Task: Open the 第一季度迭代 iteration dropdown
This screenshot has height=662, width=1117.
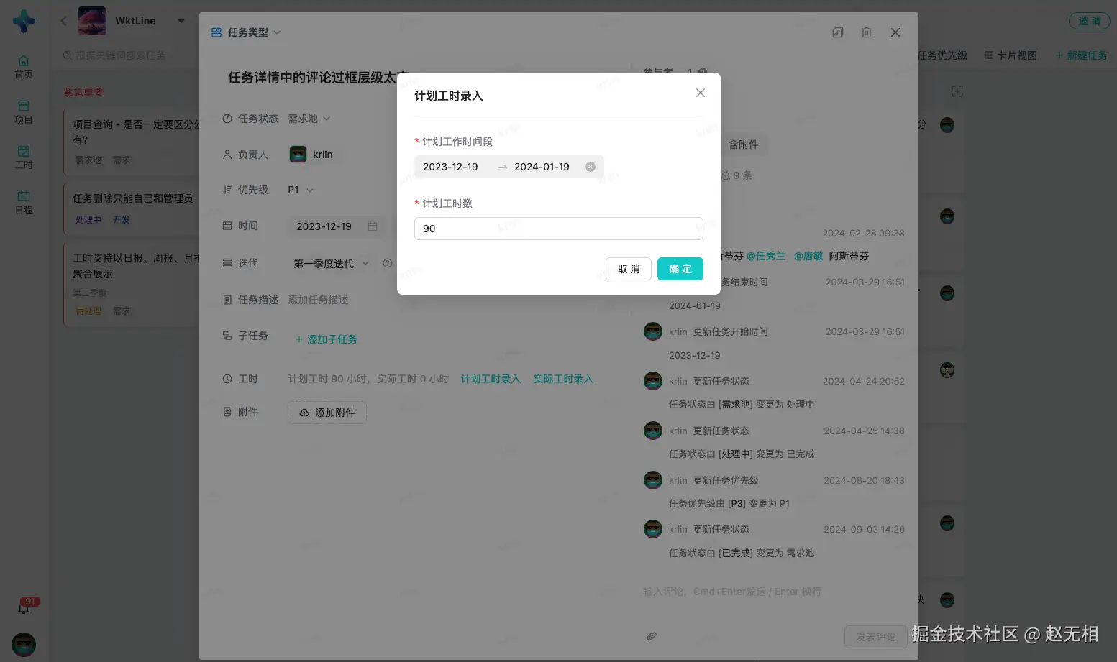Action: point(331,264)
